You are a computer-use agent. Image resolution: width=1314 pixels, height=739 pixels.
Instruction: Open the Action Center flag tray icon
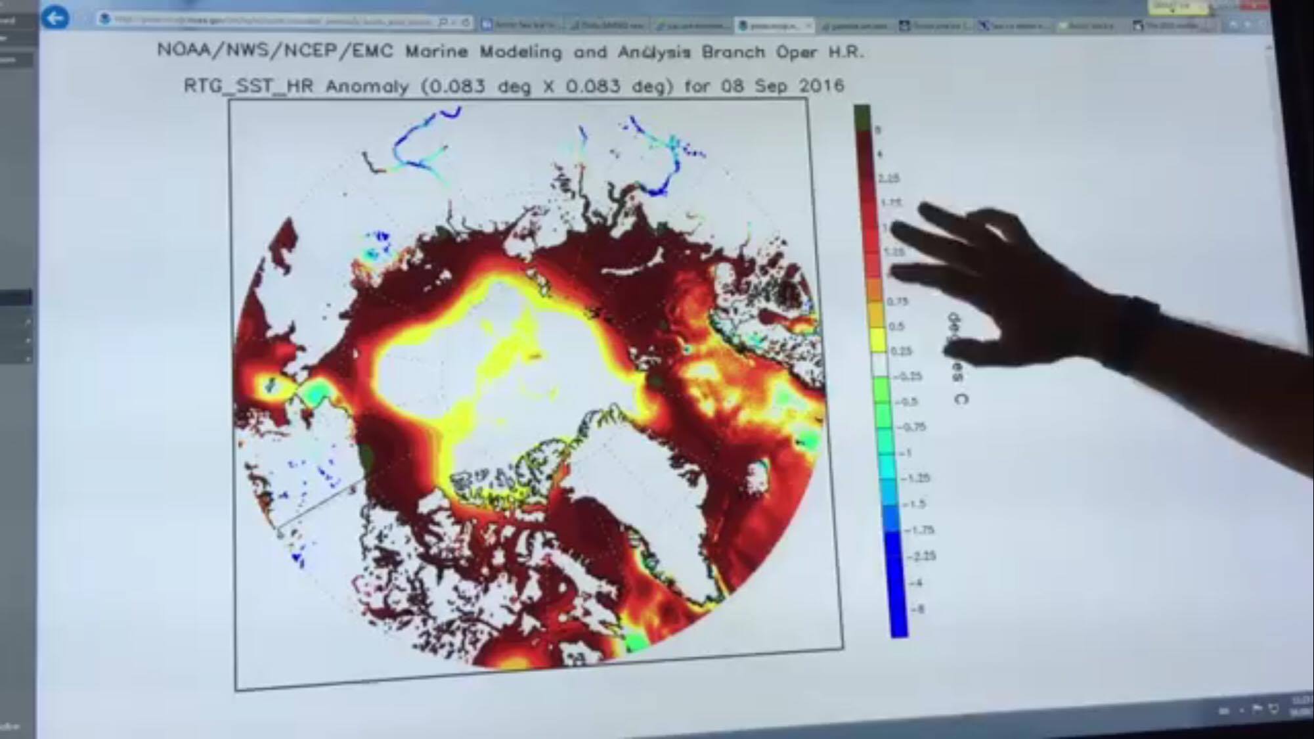(1257, 709)
